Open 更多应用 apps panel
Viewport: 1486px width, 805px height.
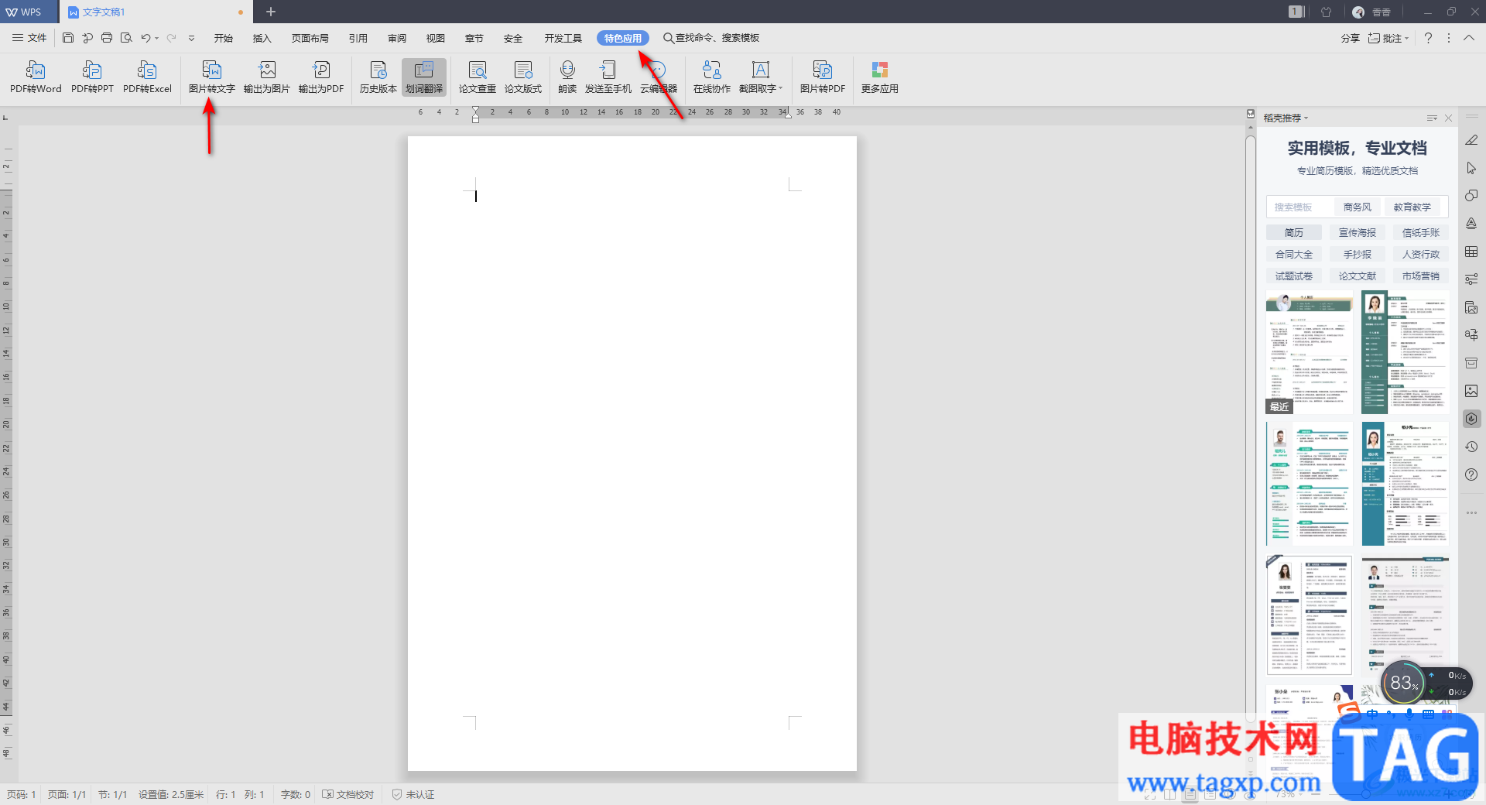(x=880, y=77)
